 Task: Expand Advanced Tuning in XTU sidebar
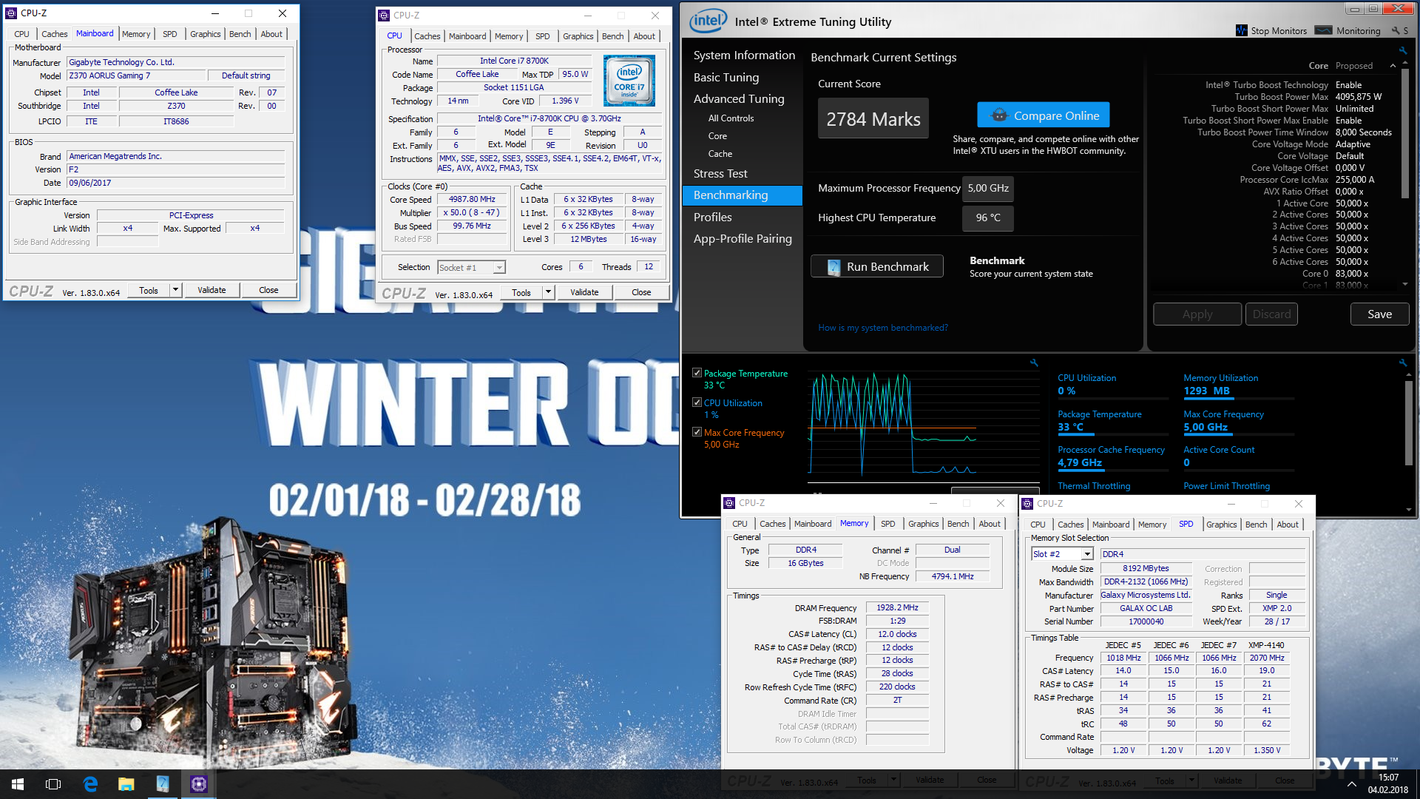[739, 99]
